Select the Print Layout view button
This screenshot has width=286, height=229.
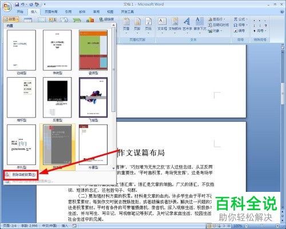[x=210, y=226]
